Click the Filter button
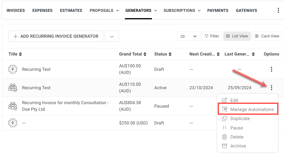This screenshot has width=284, height=155. 212,36
